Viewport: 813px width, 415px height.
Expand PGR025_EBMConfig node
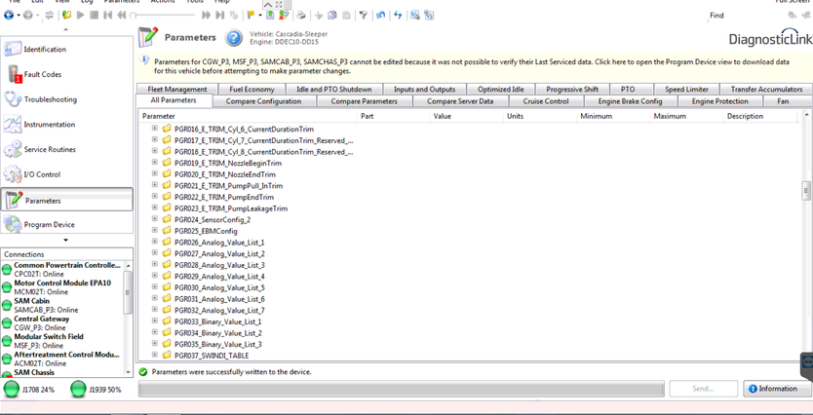[155, 231]
